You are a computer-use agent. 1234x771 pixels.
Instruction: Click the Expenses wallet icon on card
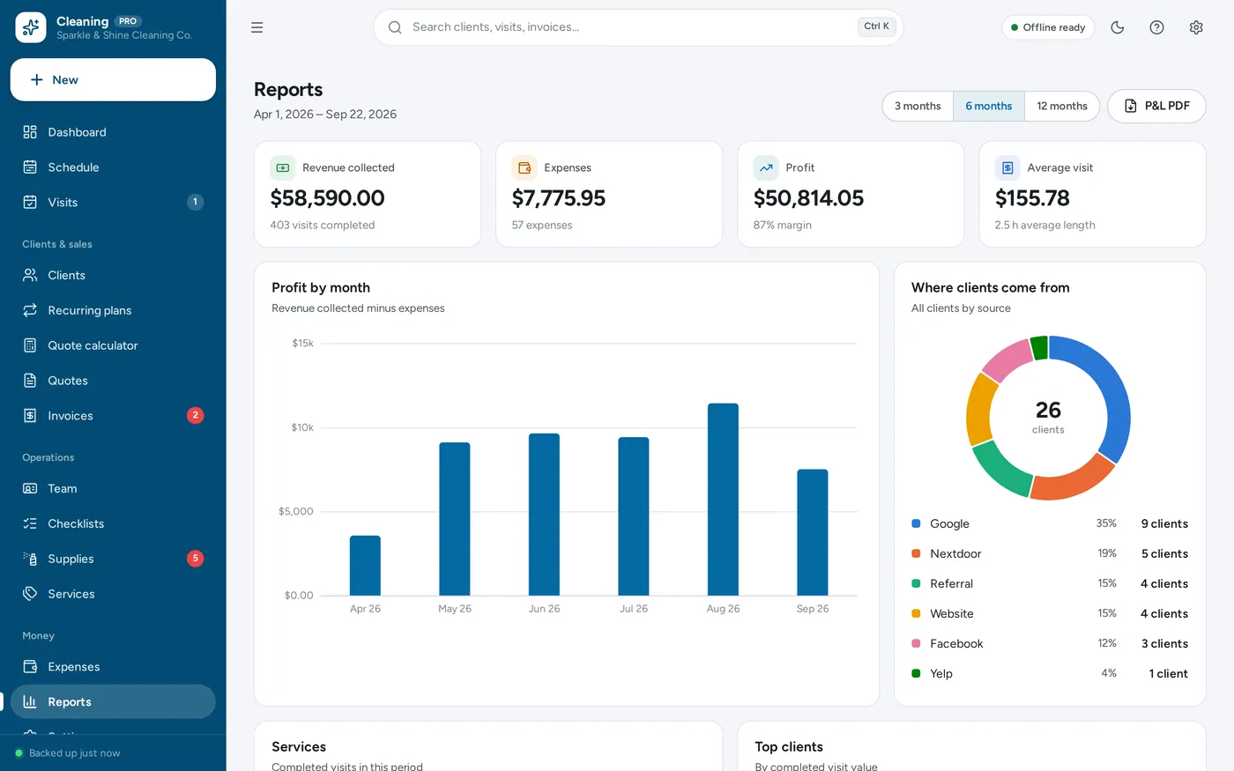524,167
